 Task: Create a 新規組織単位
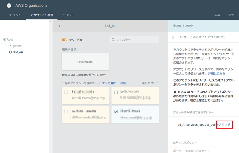85,62
